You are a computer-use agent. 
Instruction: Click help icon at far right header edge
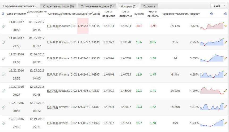226,14
